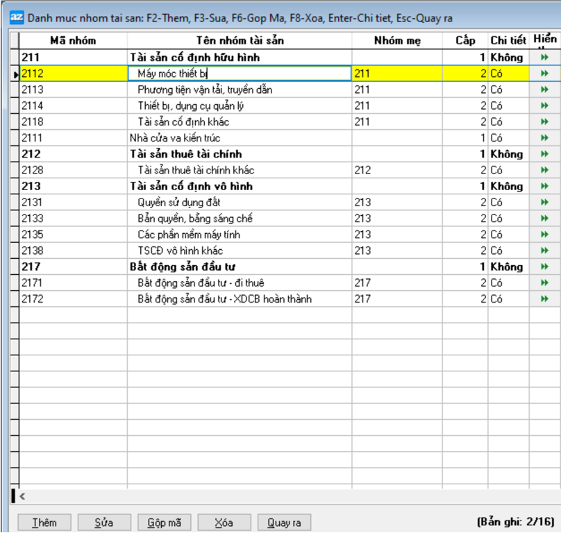Select the Tài sản cố định hữu hình group
561x533 pixels.
(194, 58)
